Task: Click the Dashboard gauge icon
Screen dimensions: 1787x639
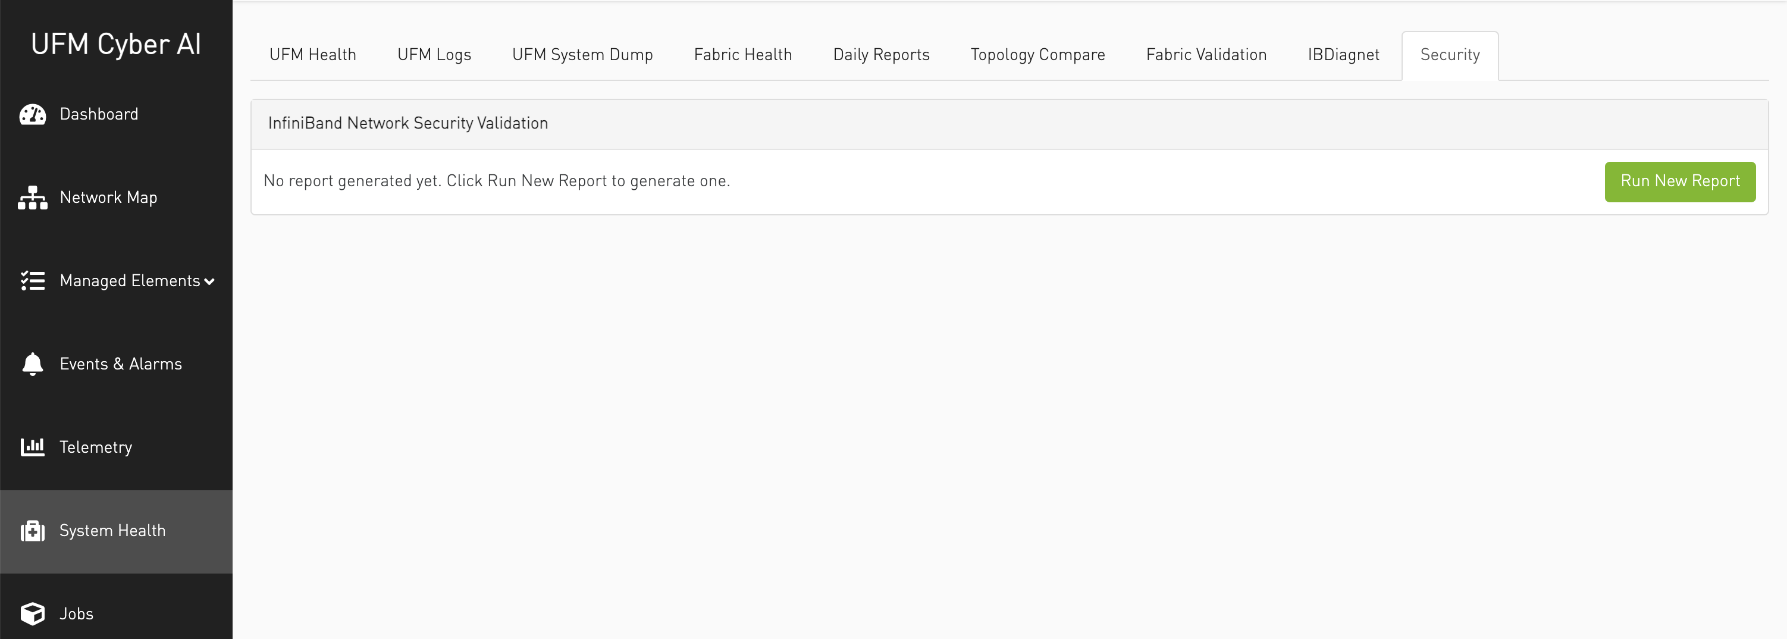Action: pyautogui.click(x=33, y=114)
